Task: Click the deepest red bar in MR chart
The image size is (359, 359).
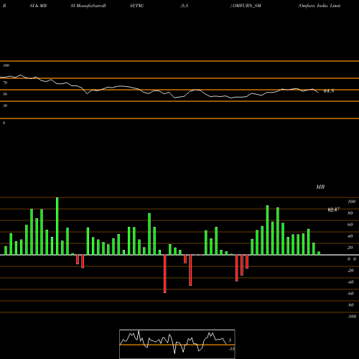Action: tap(165, 274)
